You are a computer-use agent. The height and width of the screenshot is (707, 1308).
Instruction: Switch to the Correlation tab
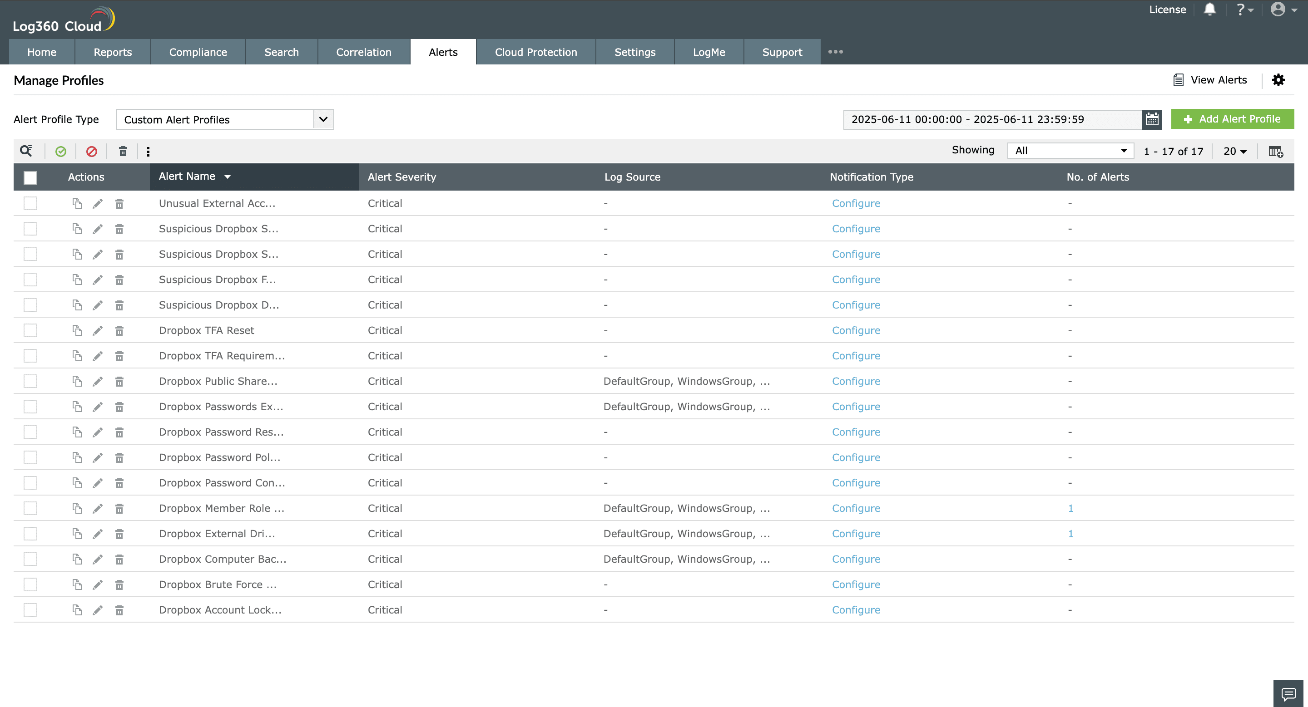coord(363,52)
